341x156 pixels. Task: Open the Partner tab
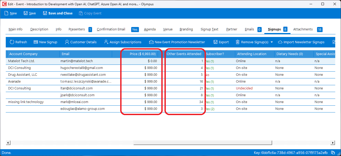(x=232, y=29)
